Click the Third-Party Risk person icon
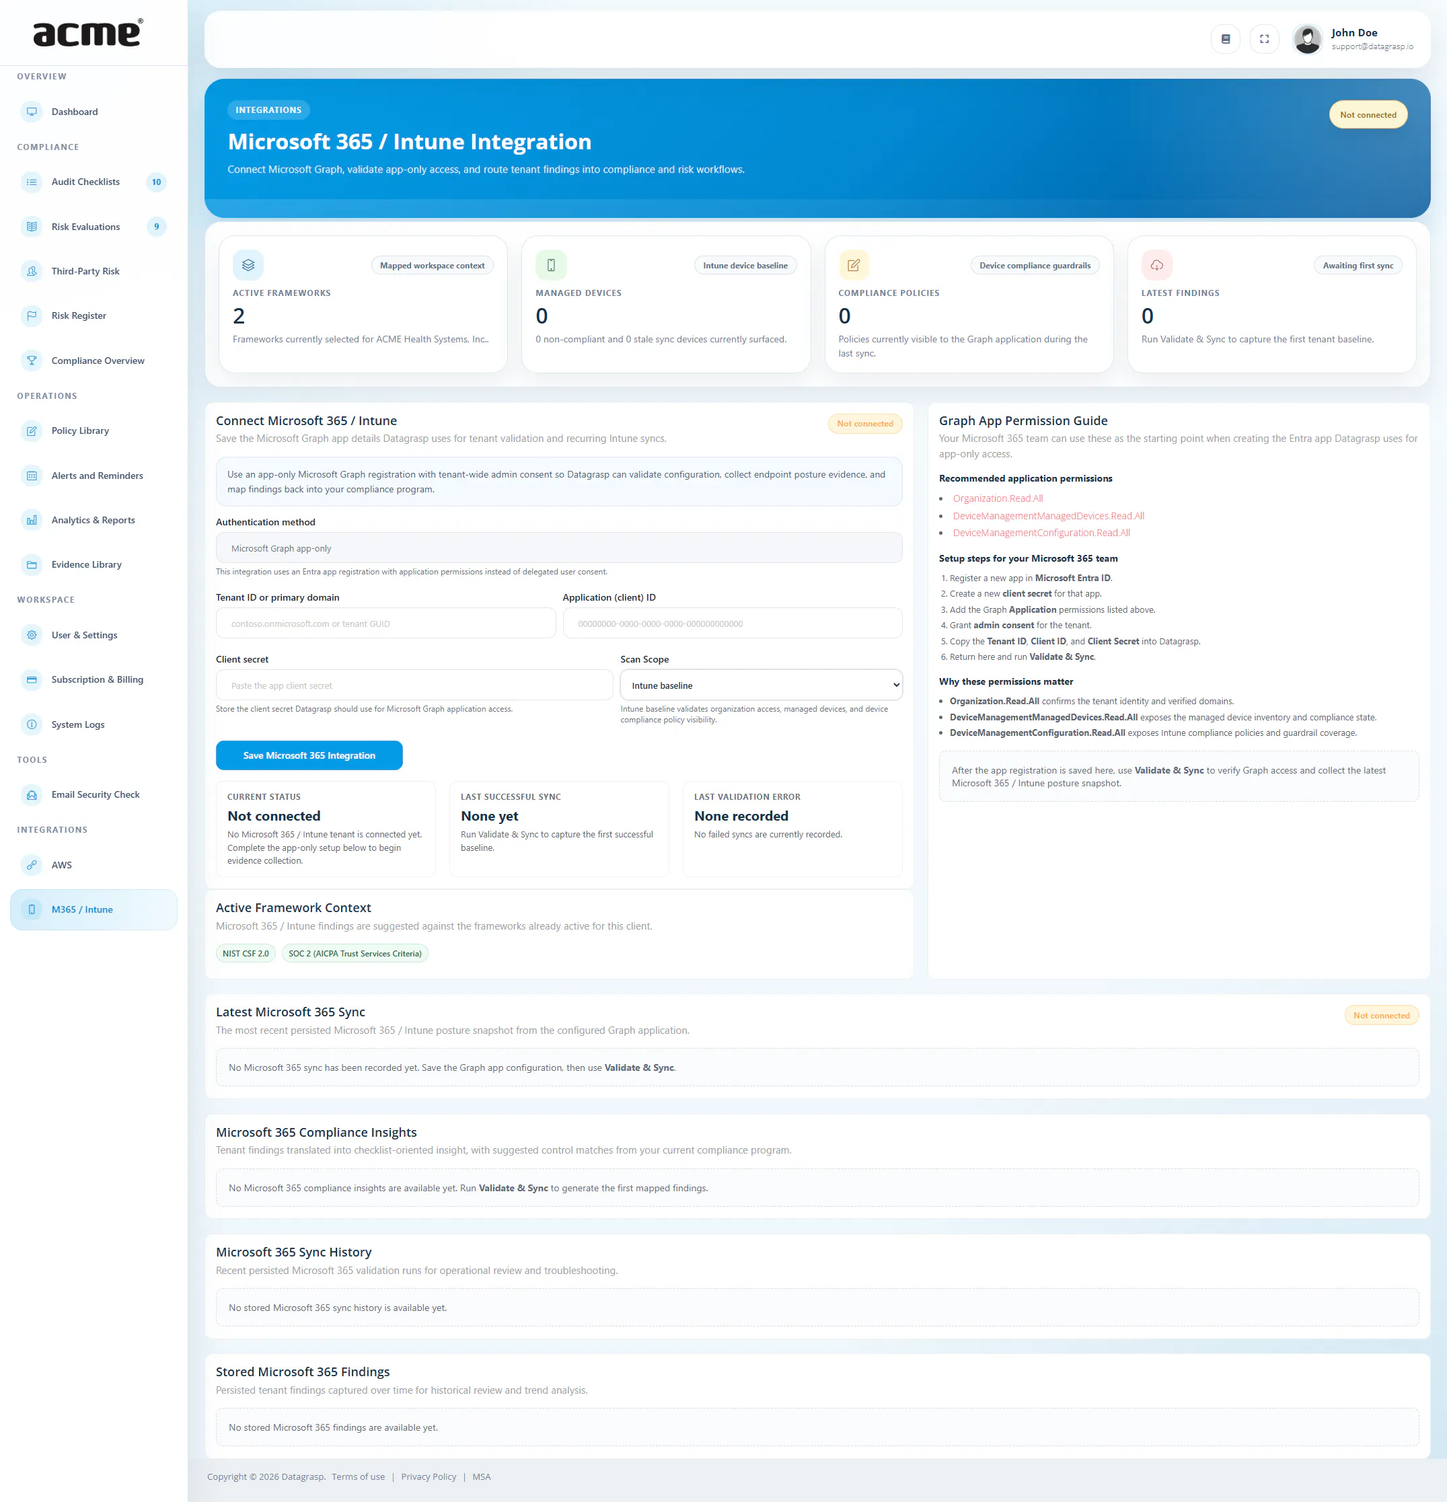The width and height of the screenshot is (1447, 1502). (x=32, y=271)
